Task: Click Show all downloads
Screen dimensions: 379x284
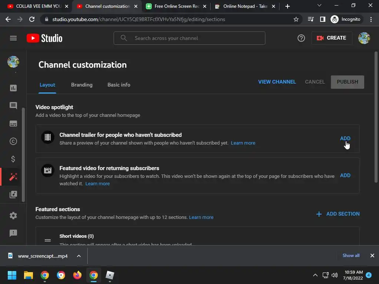Action: point(351,256)
